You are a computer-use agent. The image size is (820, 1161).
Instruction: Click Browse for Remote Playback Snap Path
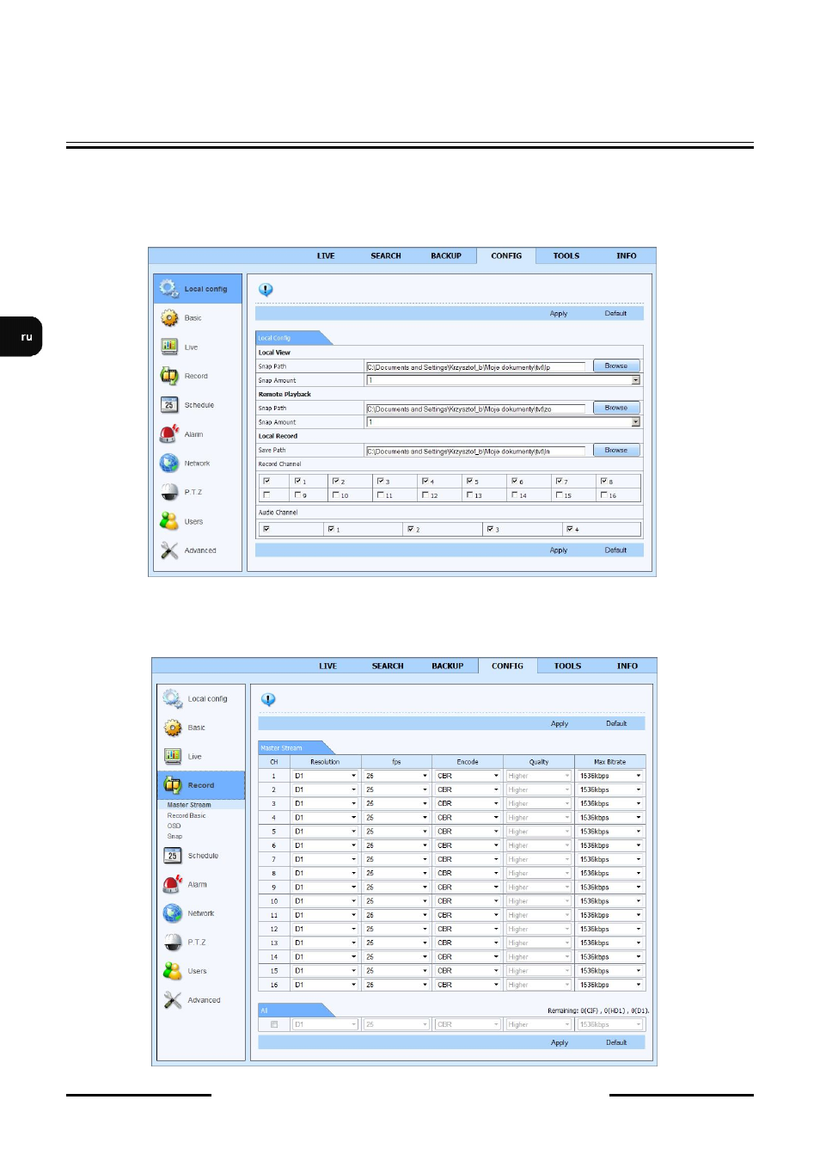[616, 408]
